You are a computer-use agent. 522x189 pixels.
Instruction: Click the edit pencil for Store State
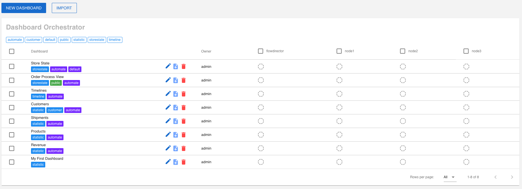click(x=168, y=66)
